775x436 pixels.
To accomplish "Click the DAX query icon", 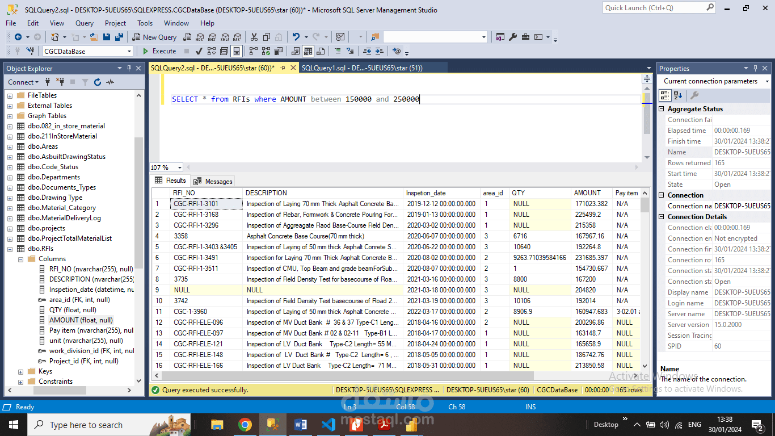I will click(x=237, y=37).
